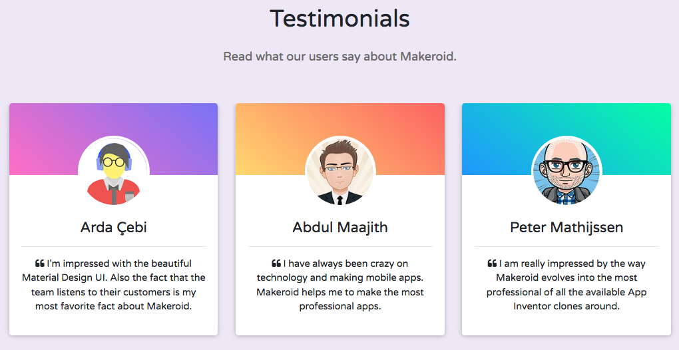This screenshot has width=679, height=350.
Task: Click Arda Çebi's avatar with headphones
Action: point(114,171)
